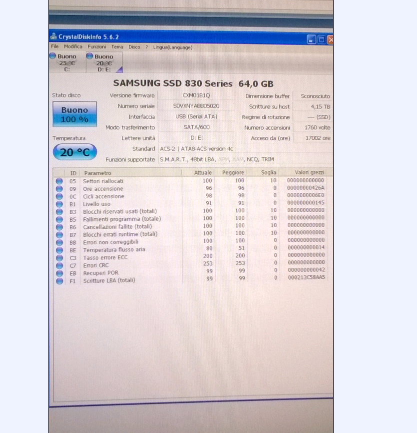
Task: Select the Scritture LBA (totali) row text
Action: pos(109,280)
